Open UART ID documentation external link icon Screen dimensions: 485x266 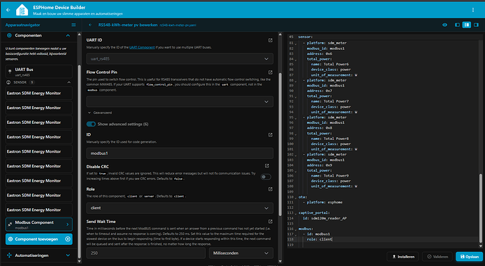pyautogui.click(x=271, y=40)
